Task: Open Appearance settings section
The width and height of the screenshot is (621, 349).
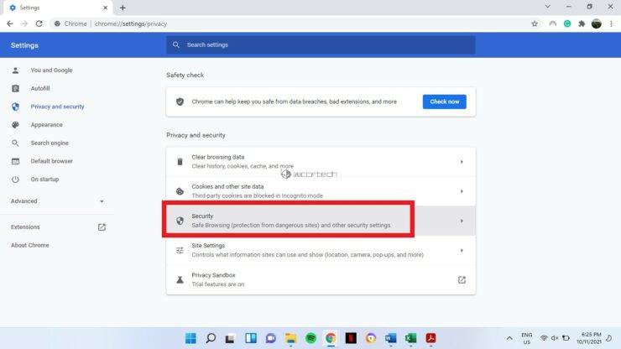Action: (47, 125)
